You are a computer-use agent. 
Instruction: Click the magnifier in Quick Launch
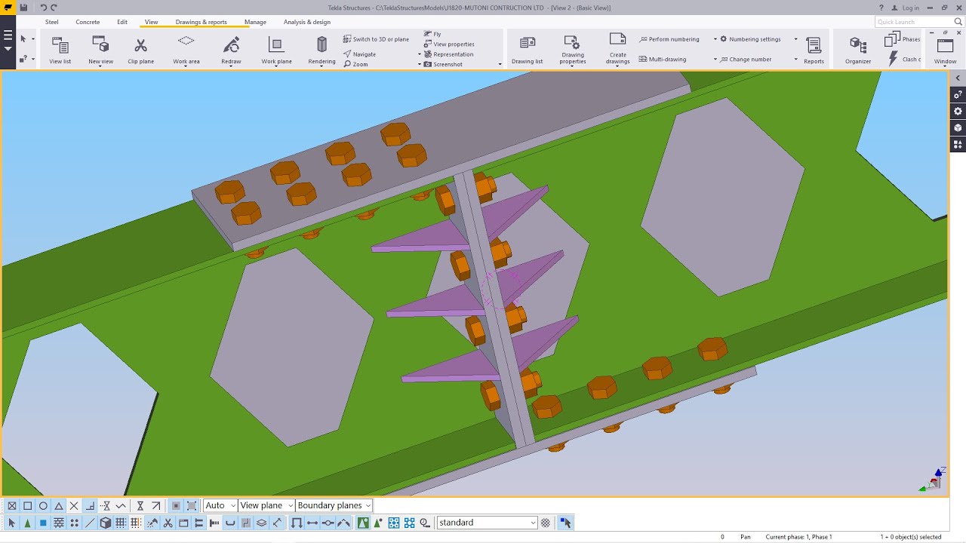[x=958, y=22]
